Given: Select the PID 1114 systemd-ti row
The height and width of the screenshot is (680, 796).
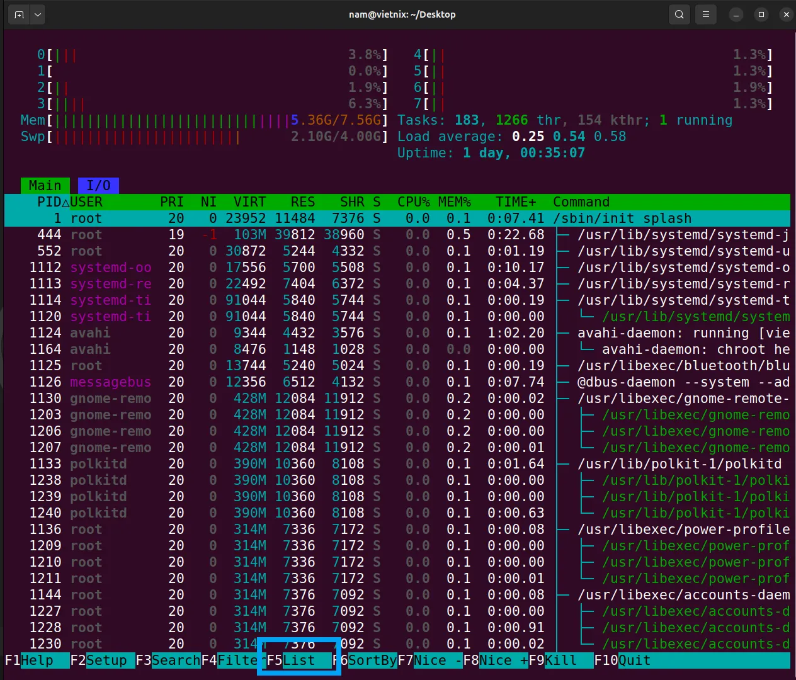Looking at the screenshot, I should coord(397,300).
